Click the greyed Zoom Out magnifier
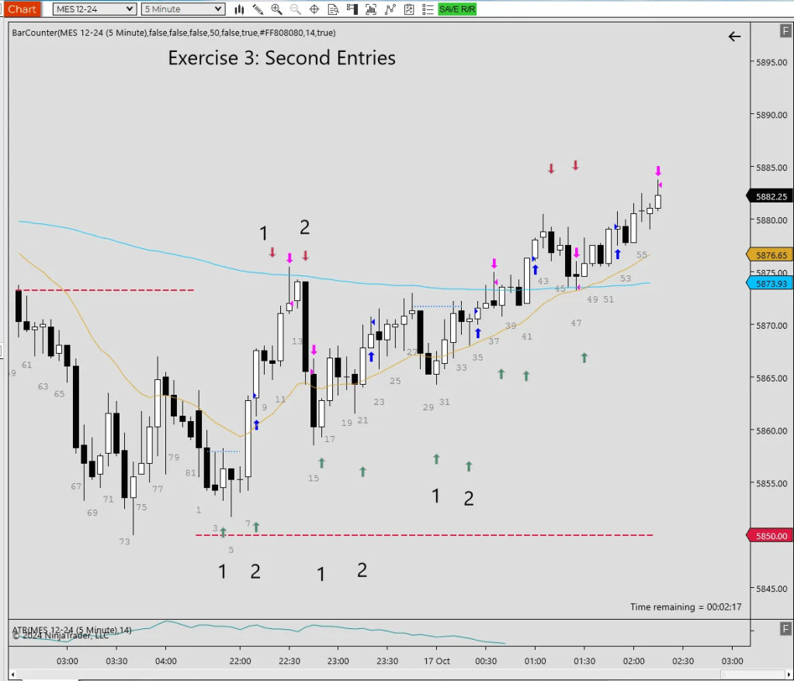Image resolution: width=794 pixels, height=681 pixels. coord(295,9)
